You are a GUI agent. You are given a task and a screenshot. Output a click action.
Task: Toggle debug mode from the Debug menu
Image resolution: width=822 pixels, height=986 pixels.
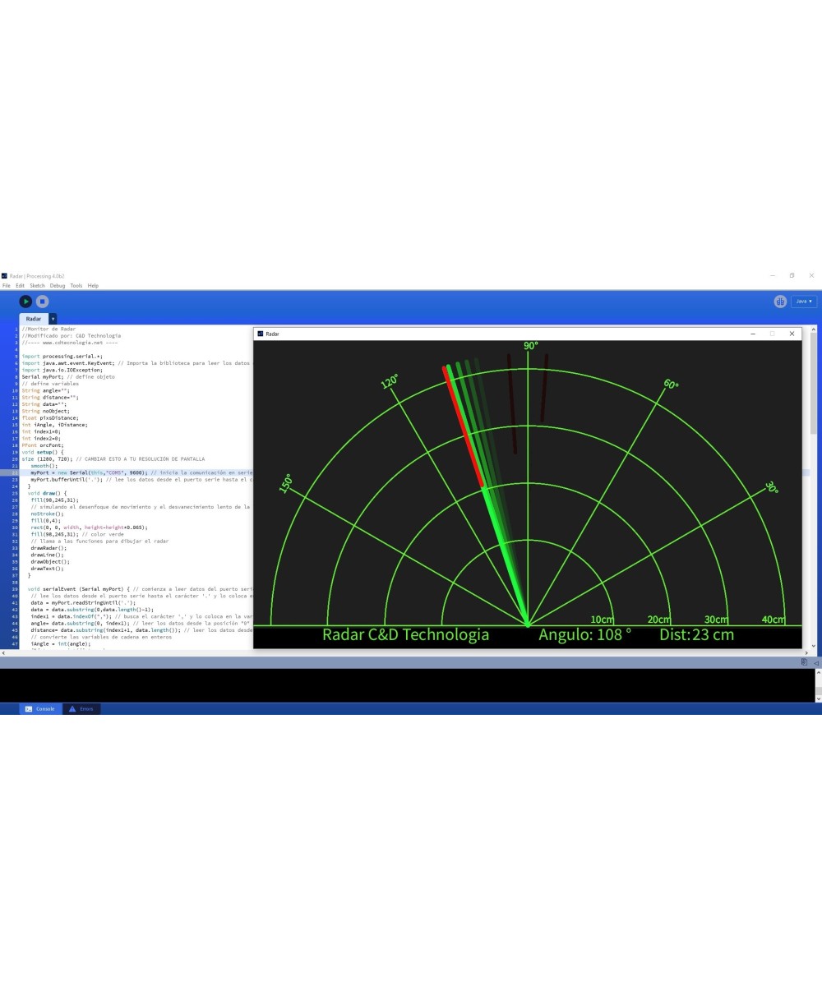57,285
